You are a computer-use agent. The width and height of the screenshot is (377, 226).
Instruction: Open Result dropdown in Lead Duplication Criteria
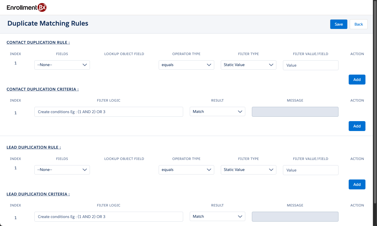(217, 217)
